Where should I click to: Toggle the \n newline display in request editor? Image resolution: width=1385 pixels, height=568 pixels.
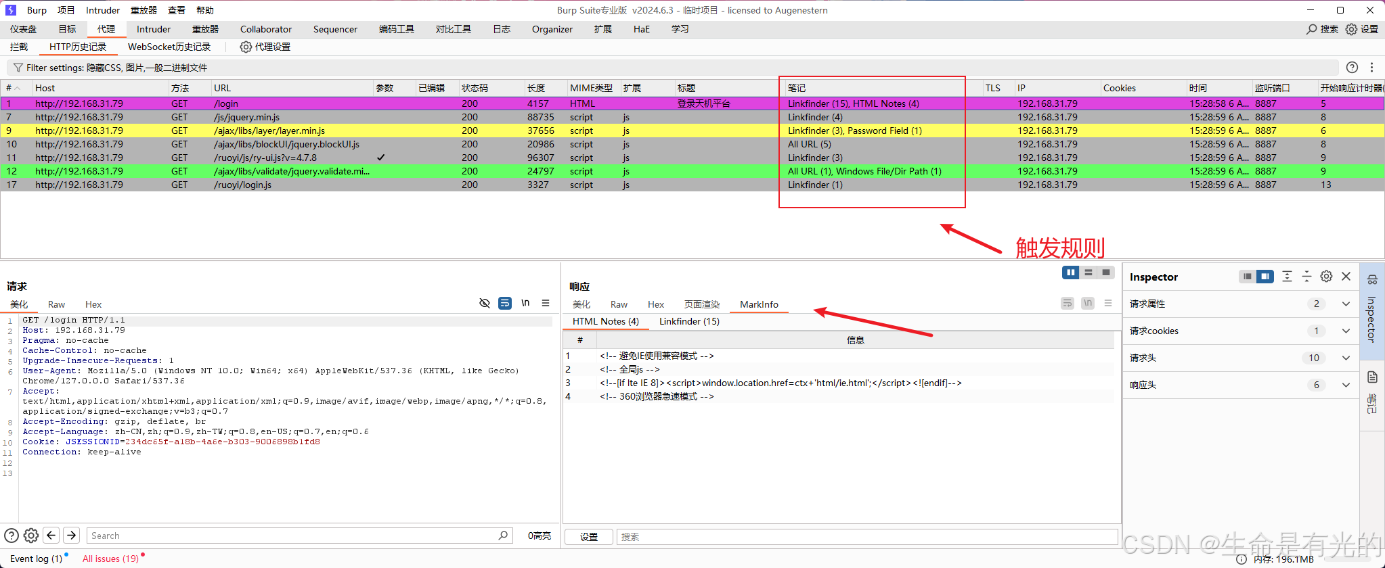525,303
